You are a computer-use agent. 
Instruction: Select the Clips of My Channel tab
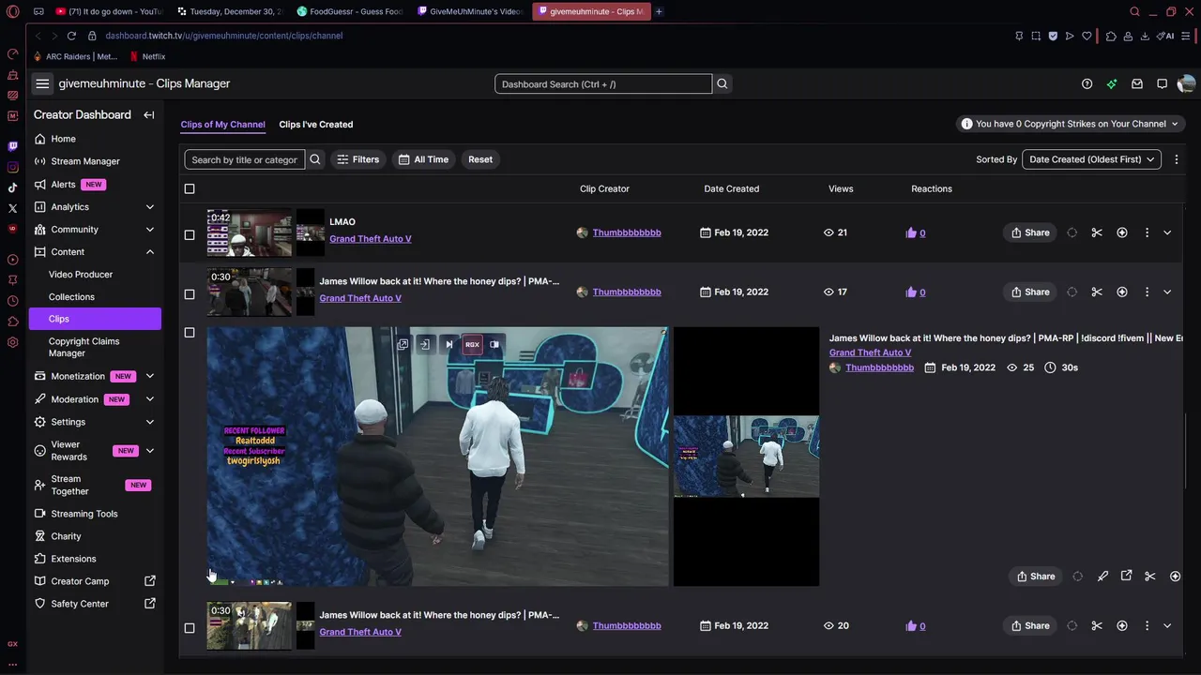222,124
